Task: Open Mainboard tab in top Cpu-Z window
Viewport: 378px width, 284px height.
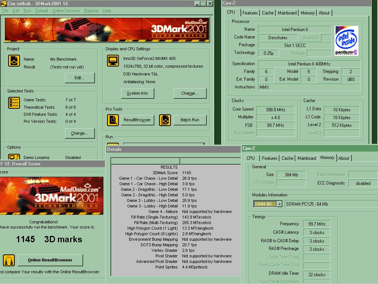Action: [x=287, y=13]
